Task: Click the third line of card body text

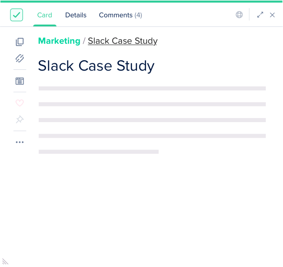Action: point(152,120)
